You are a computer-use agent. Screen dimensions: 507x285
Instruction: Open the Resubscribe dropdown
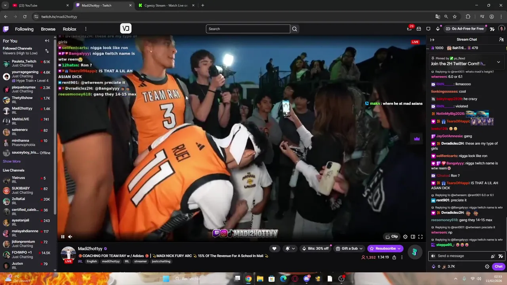click(385, 249)
